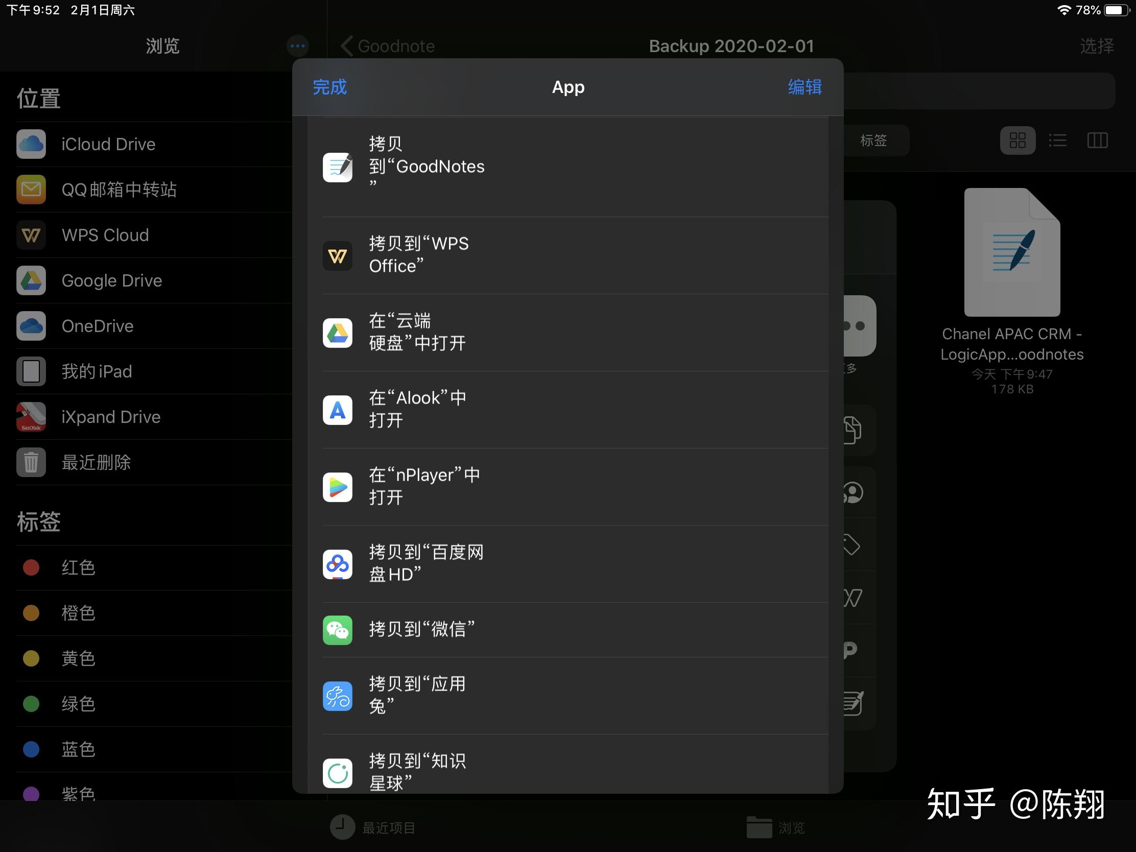Tap 完成 to dismiss the App list
This screenshot has width=1136, height=852.
click(329, 87)
